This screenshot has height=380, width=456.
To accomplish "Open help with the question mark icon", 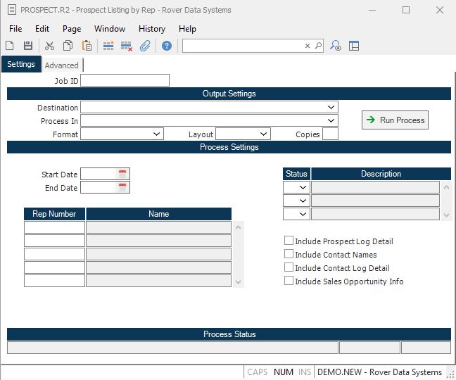I will pos(167,46).
